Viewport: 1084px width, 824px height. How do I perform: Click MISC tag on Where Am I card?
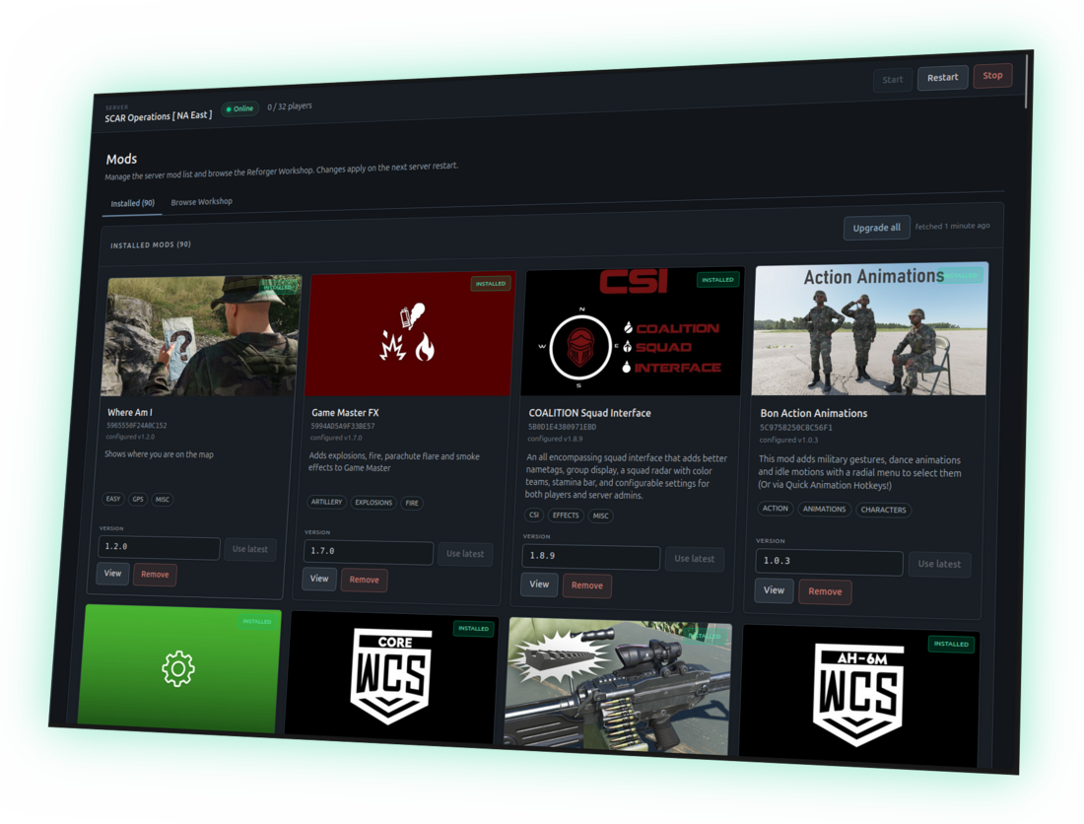click(163, 499)
